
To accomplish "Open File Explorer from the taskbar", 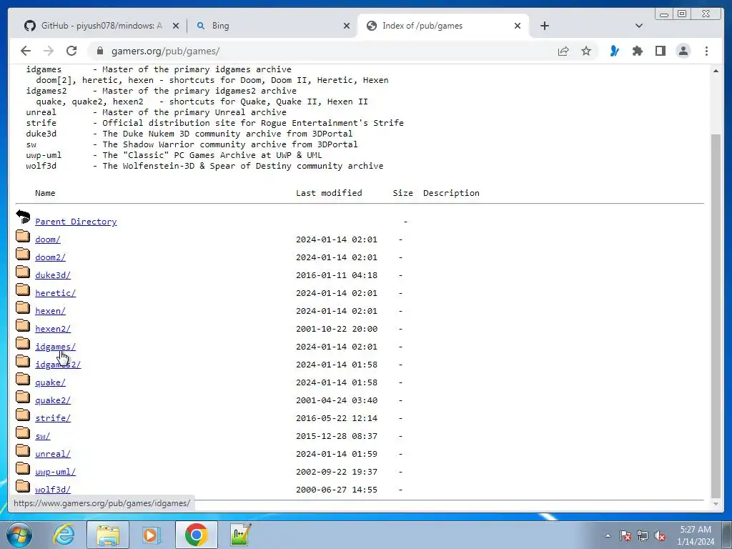I will pos(108,535).
